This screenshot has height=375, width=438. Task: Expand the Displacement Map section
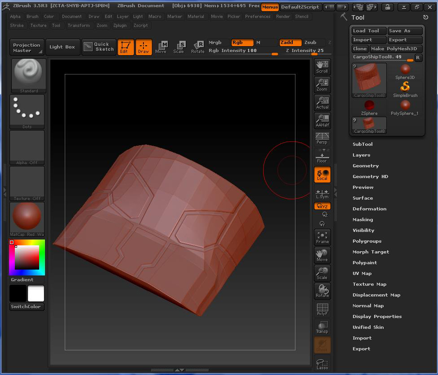pos(376,295)
